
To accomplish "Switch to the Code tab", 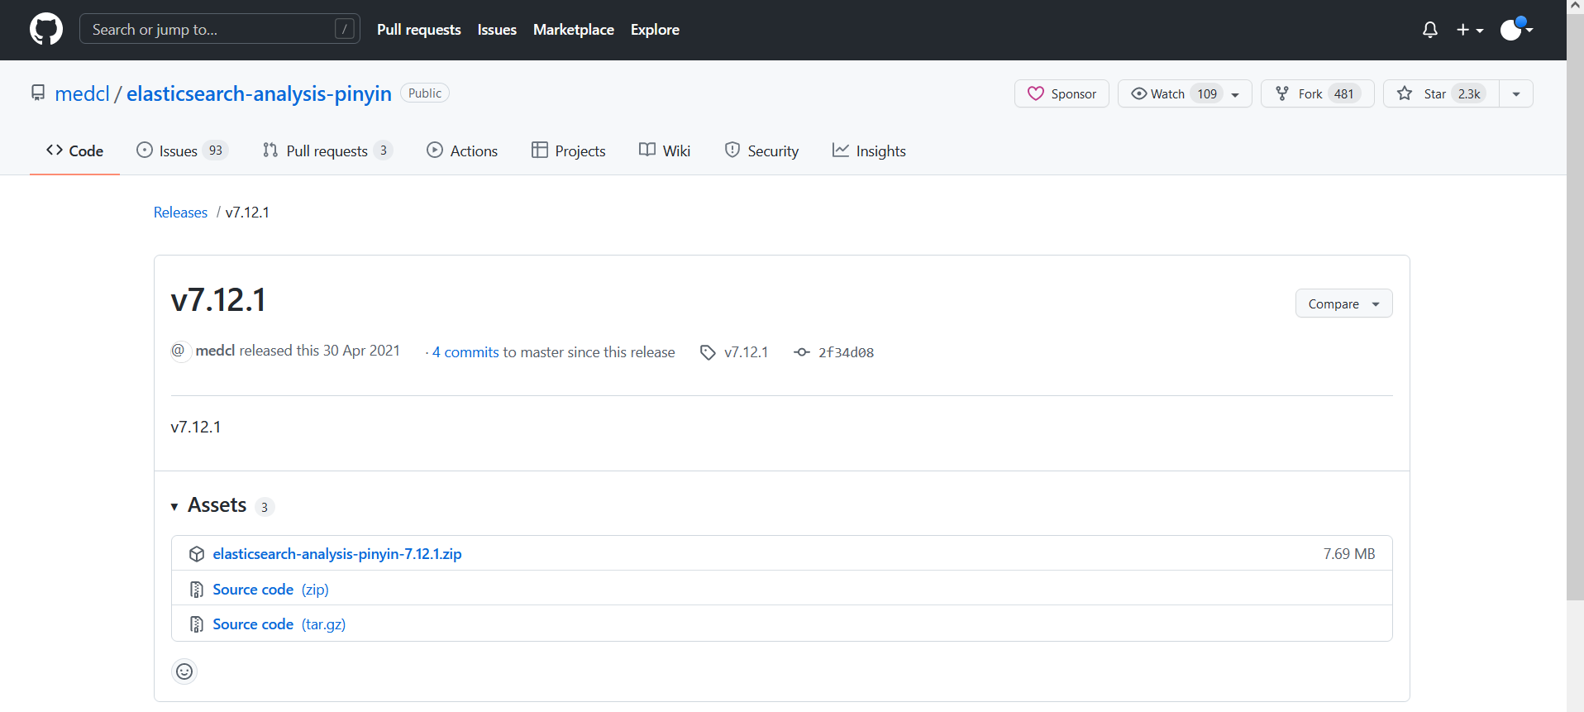I will coord(74,151).
